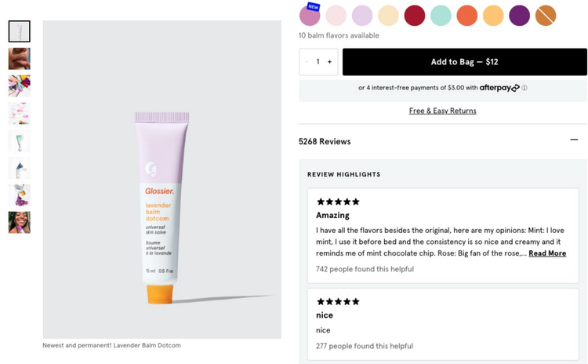Increase quantity with the plus button
The height and width of the screenshot is (364, 588).
coord(329,62)
